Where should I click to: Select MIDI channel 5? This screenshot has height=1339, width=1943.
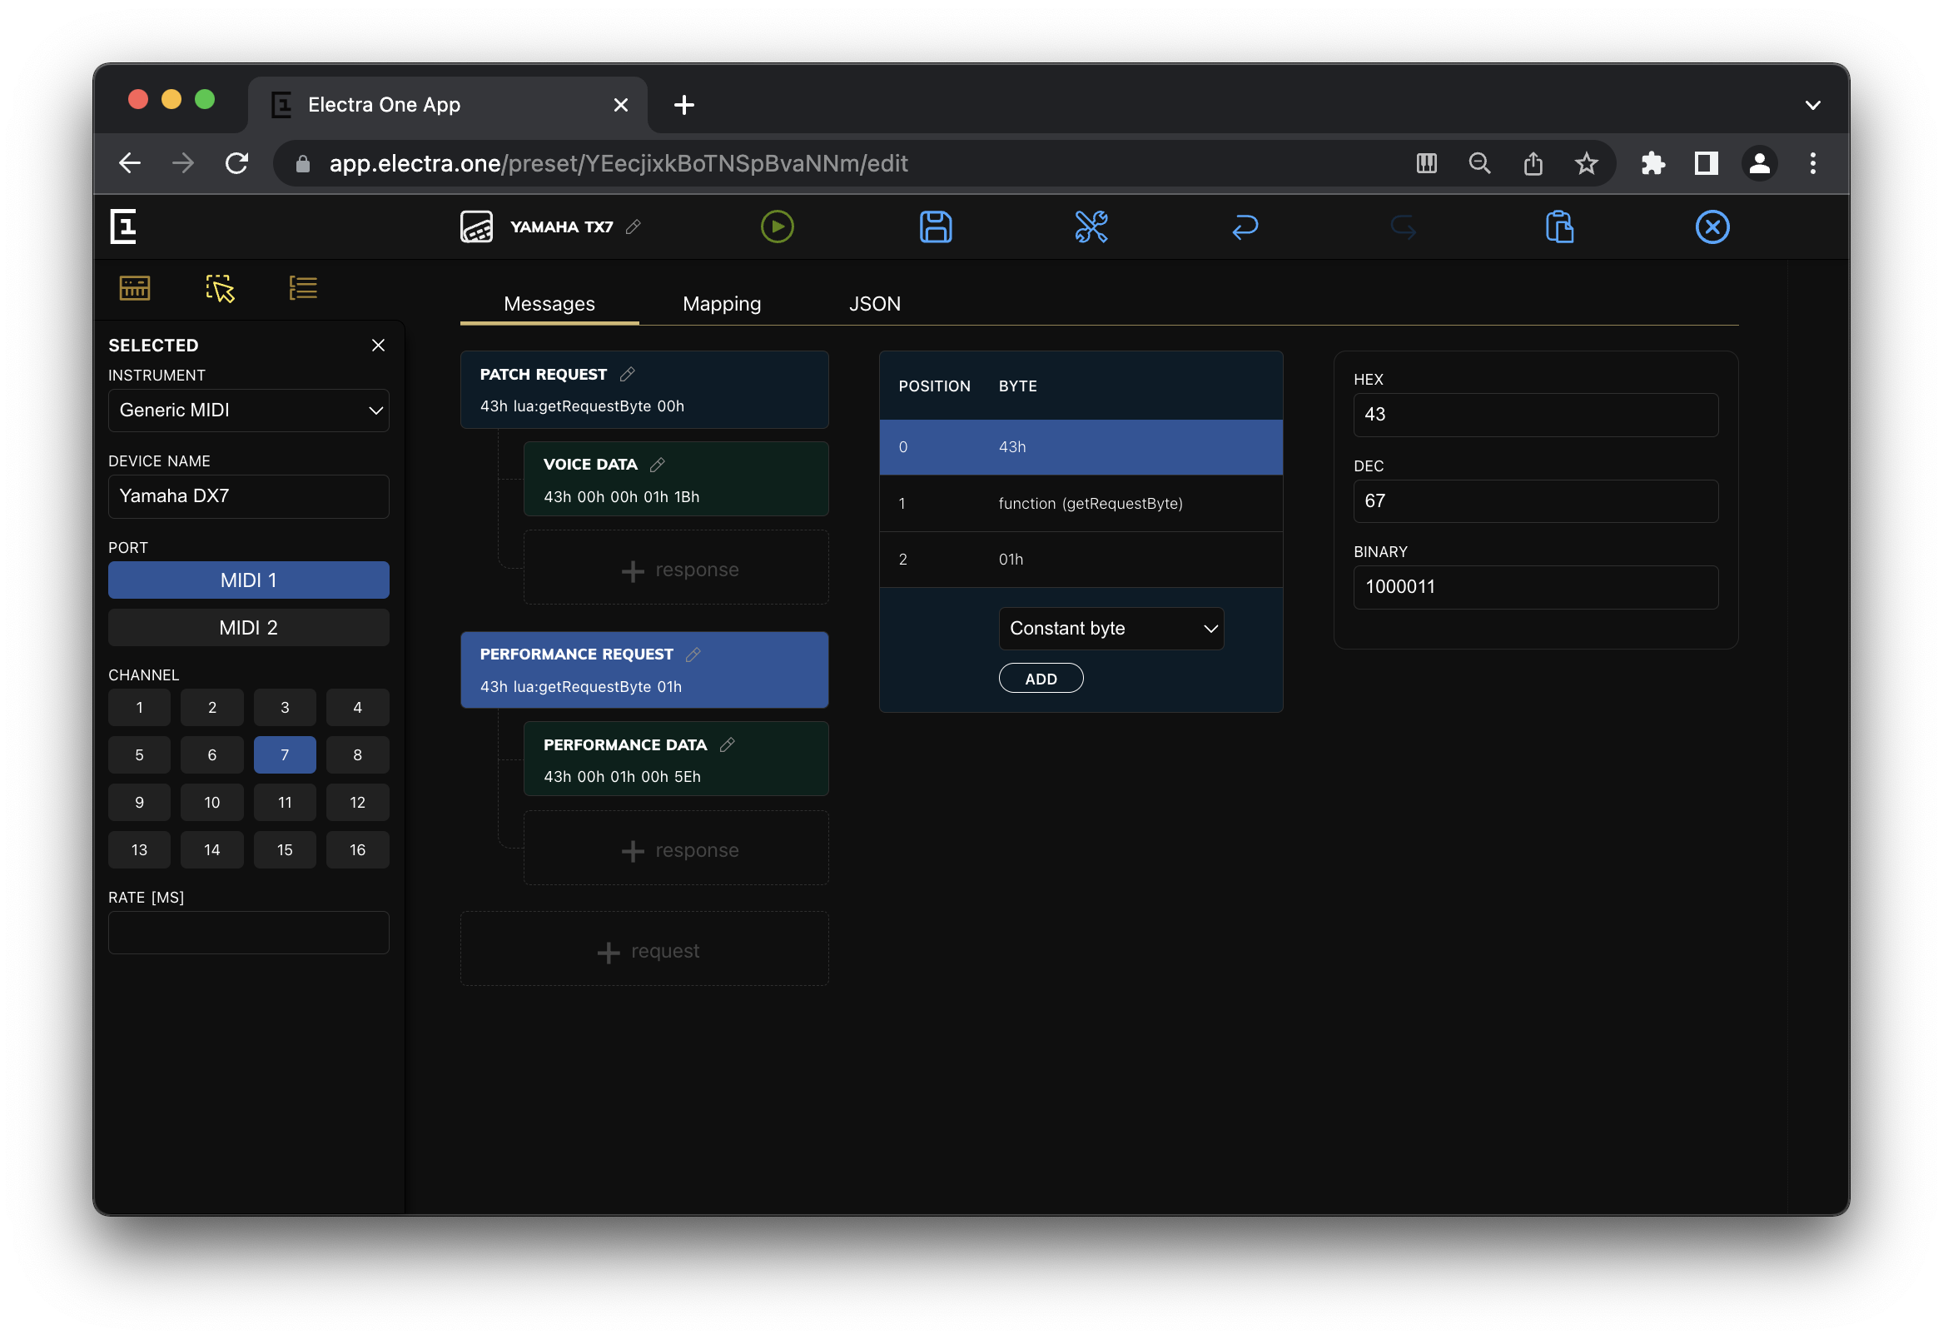(139, 755)
